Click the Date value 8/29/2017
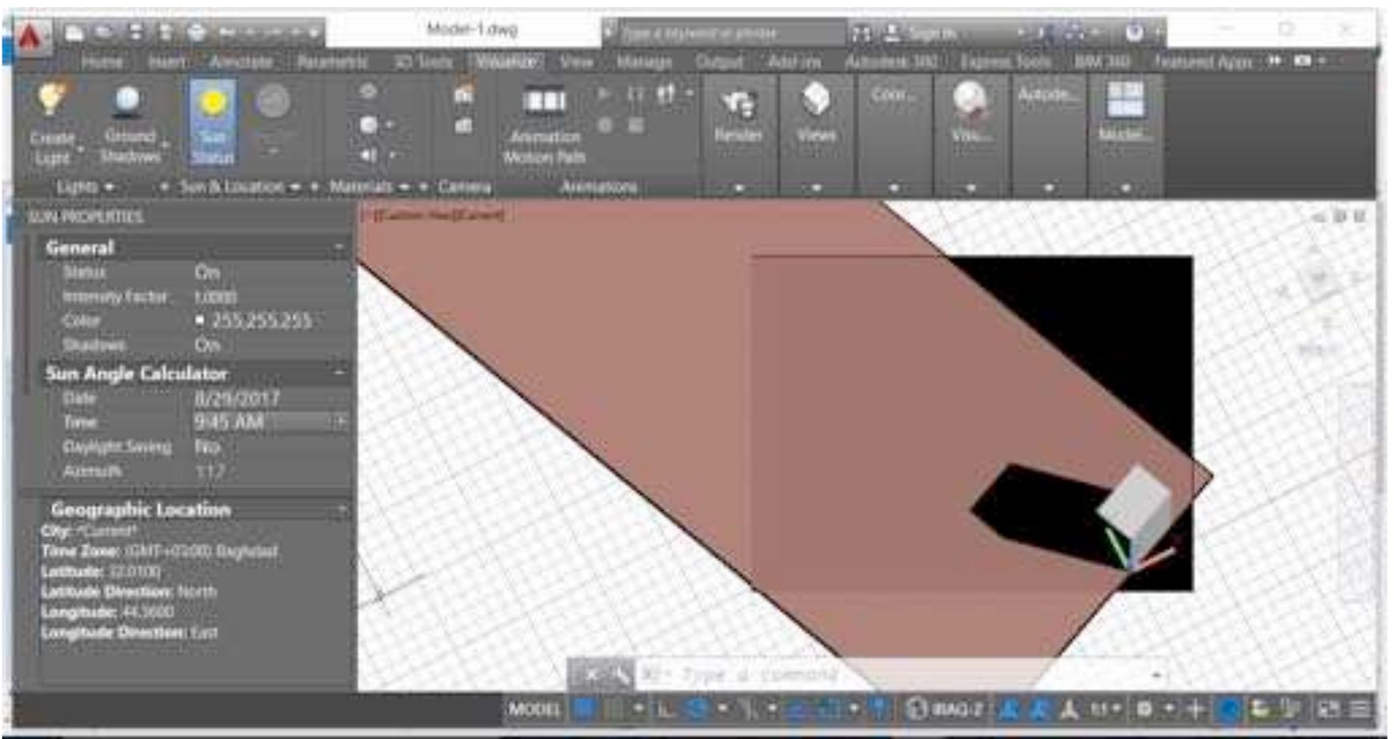Image resolution: width=1394 pixels, height=739 pixels. [237, 398]
